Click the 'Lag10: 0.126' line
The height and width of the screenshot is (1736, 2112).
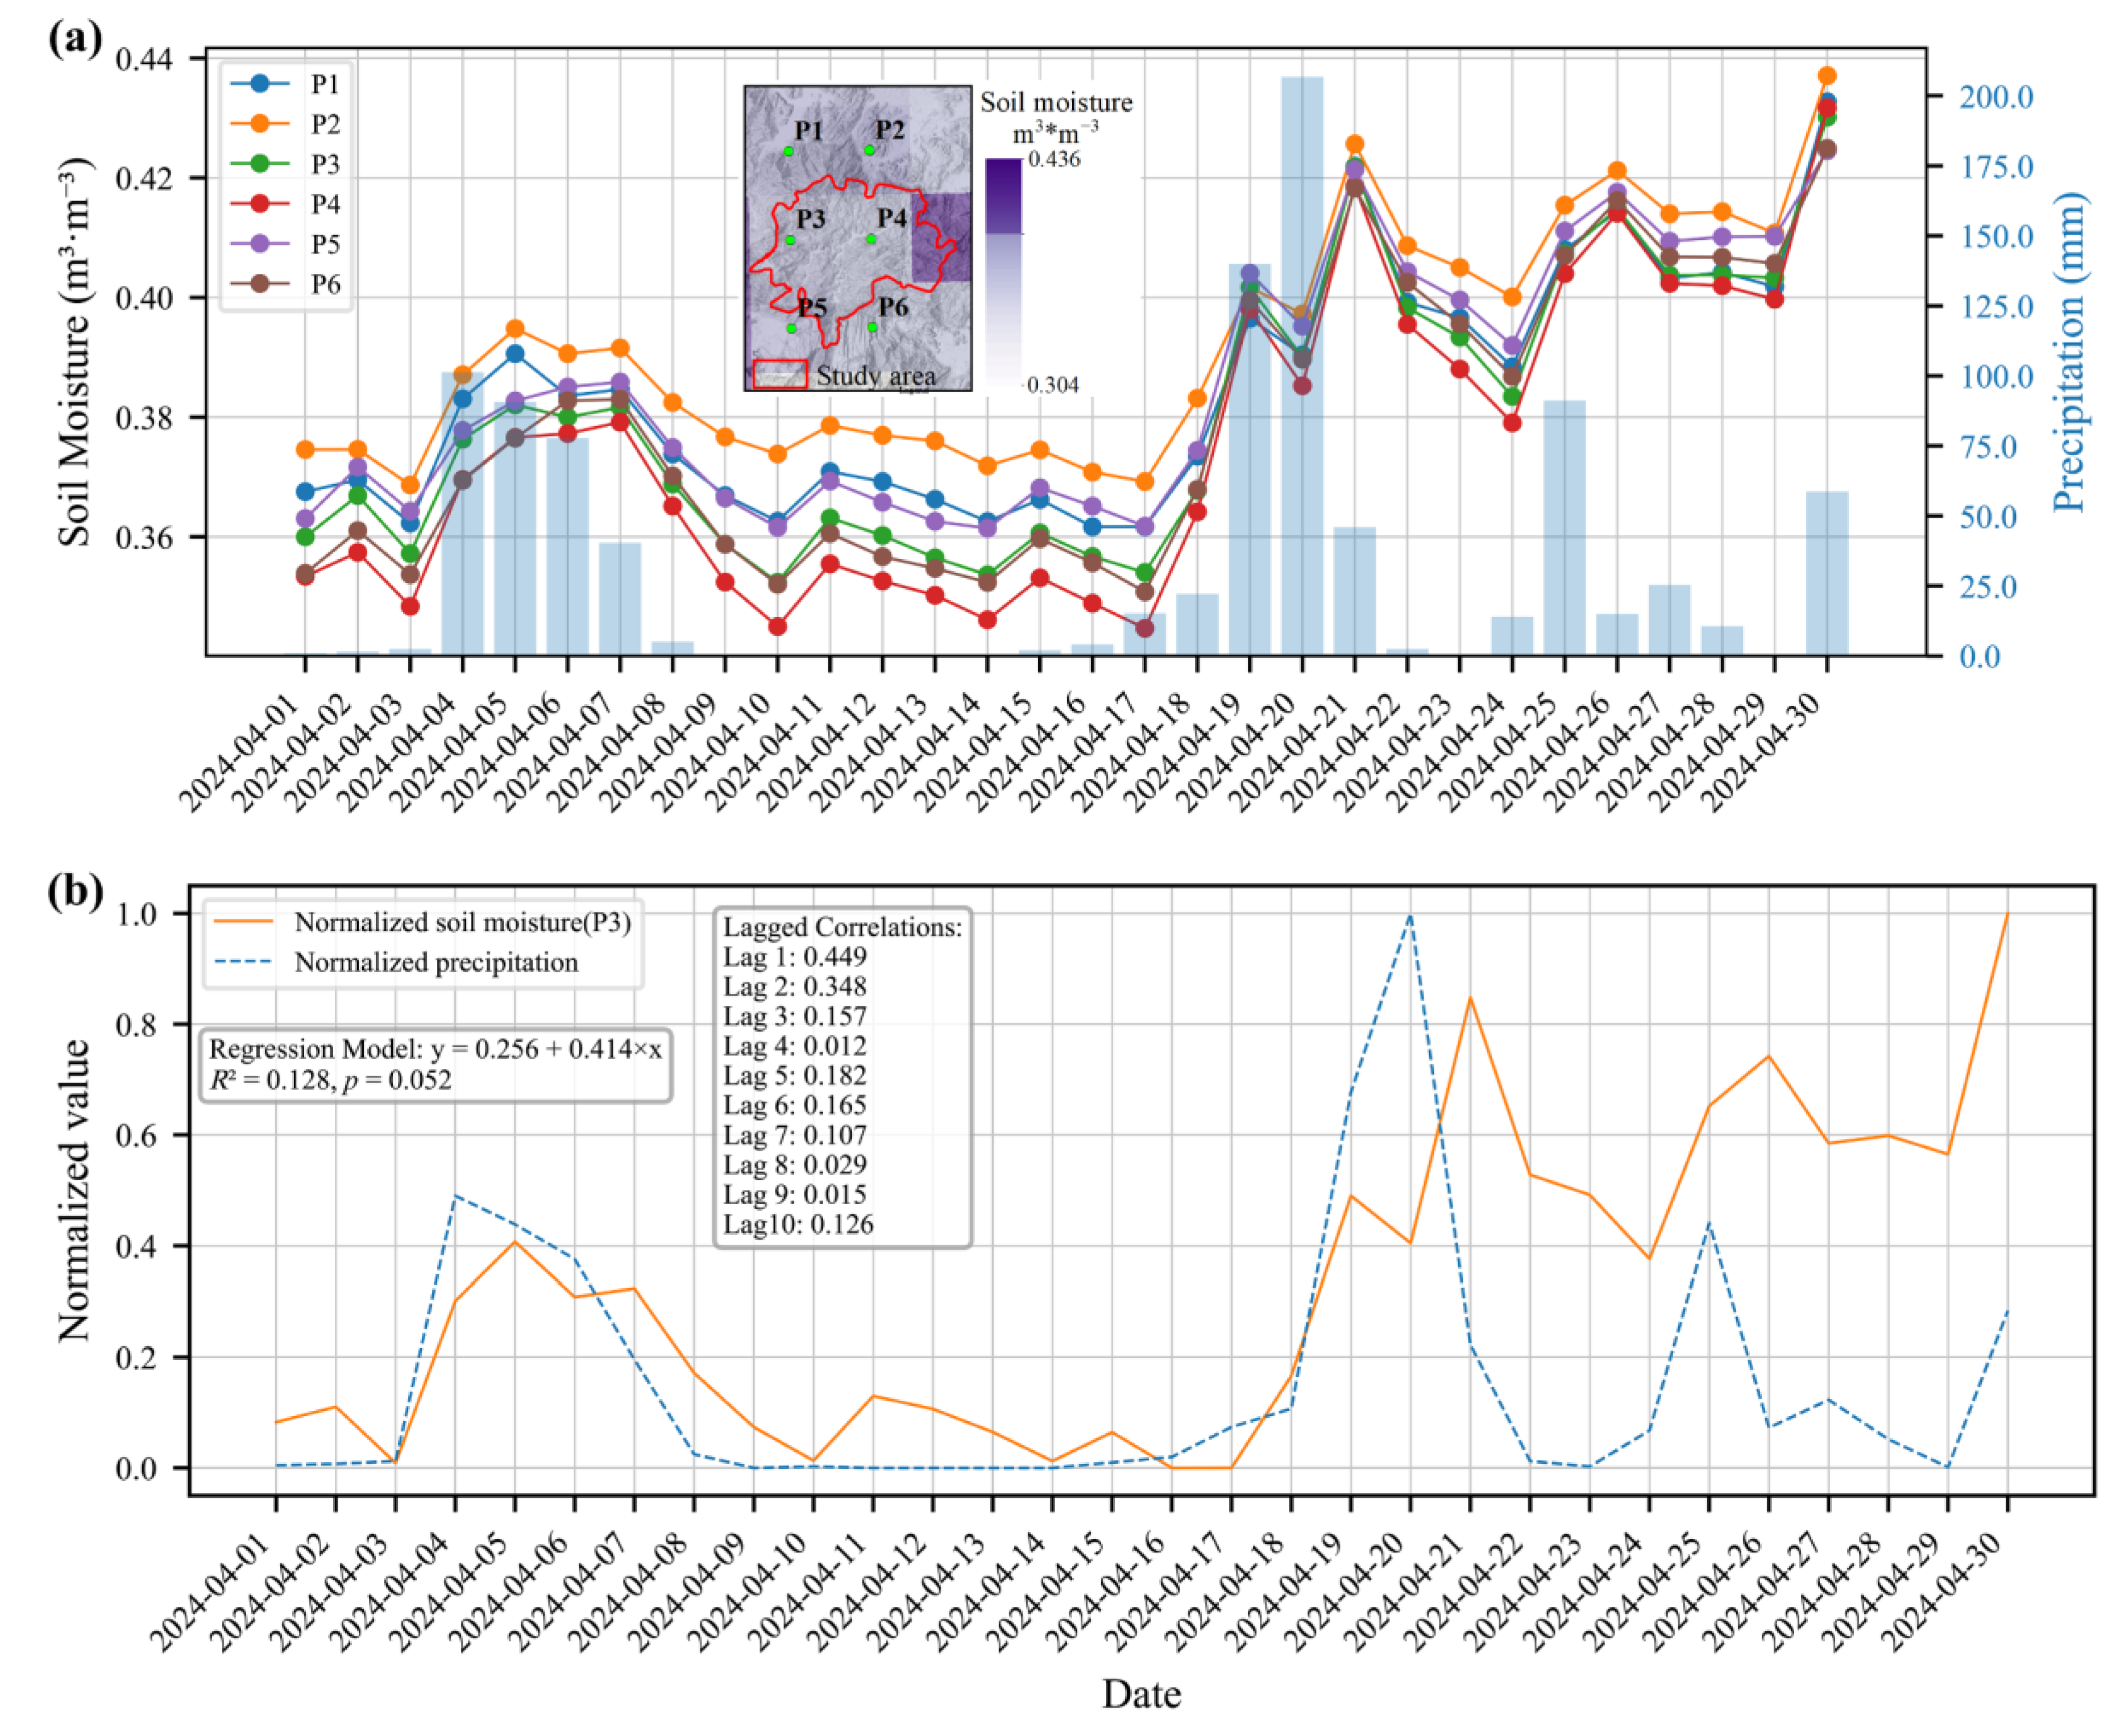[798, 1225]
